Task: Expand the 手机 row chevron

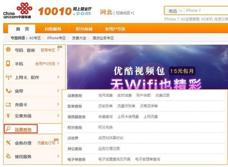Action: click(58, 63)
